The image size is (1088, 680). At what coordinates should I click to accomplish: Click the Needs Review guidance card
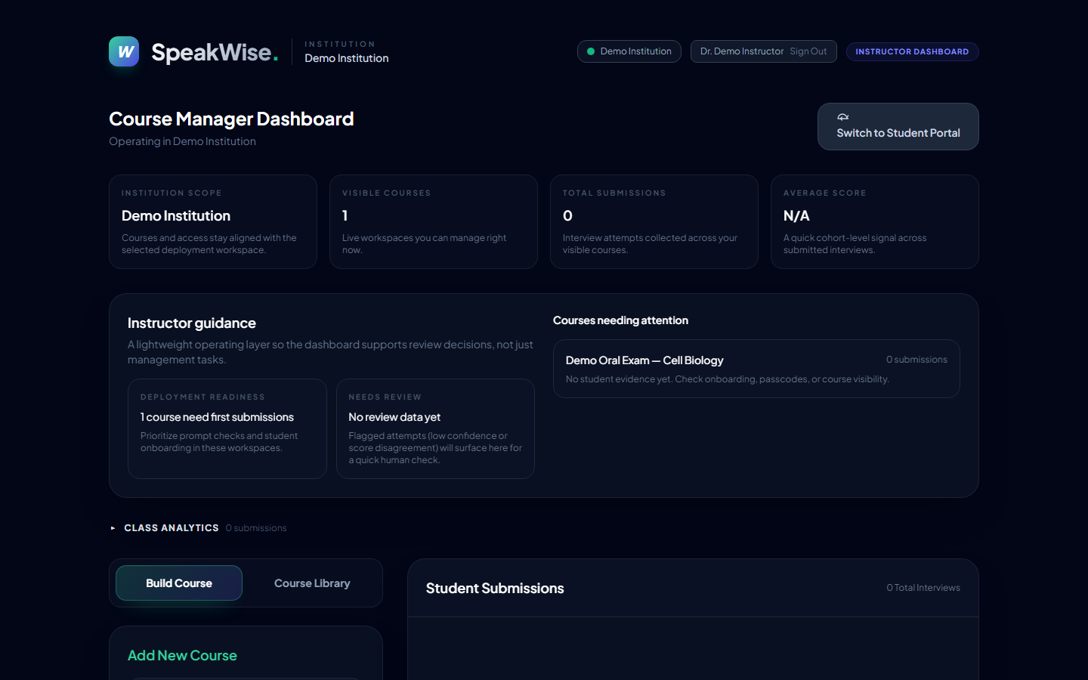[x=435, y=428]
